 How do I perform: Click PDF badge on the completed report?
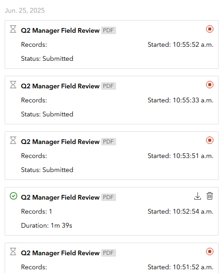(x=109, y=197)
